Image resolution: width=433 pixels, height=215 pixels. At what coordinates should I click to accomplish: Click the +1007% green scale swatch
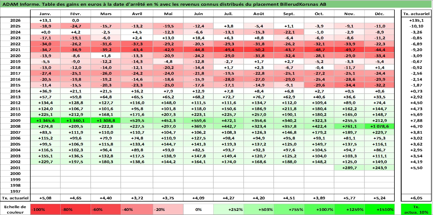pos(319,210)
